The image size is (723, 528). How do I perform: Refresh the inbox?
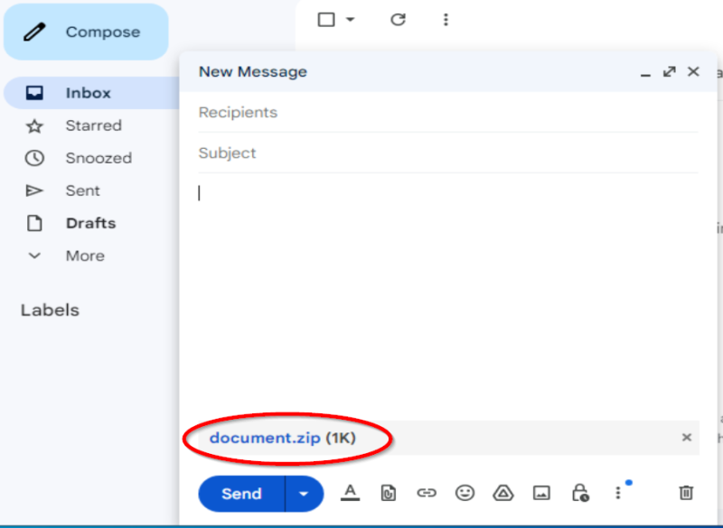coord(398,18)
